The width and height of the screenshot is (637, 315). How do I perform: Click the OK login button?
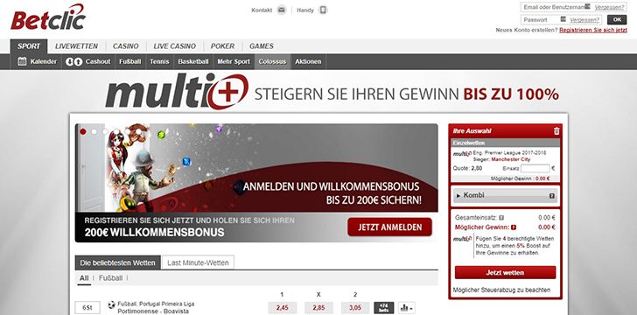point(617,19)
